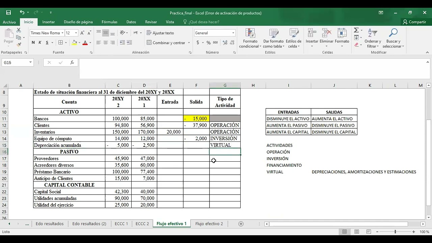The width and height of the screenshot is (432, 243).
Task: Click the accounting currency $ icon
Action: tap(198, 43)
